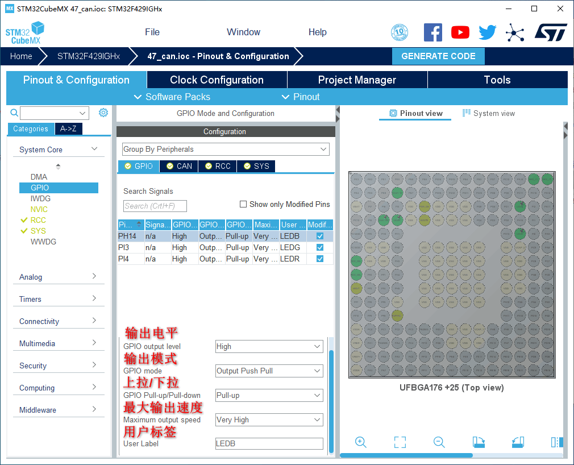Open the GPIO output level dropdown

pyautogui.click(x=269, y=346)
